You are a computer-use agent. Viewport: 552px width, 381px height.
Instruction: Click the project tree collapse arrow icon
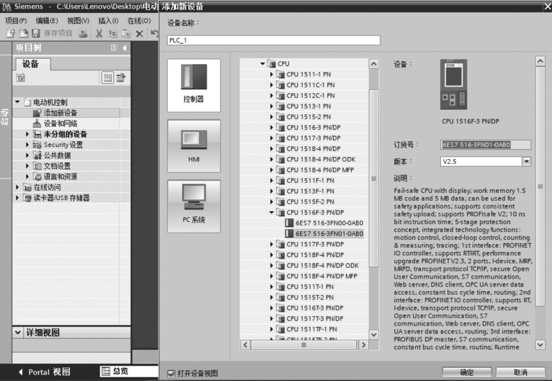125,48
